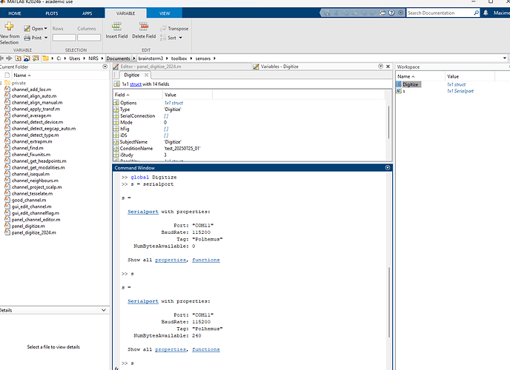Click first functions link in Command Window
Viewport: 510px width, 370px height.
point(206,260)
